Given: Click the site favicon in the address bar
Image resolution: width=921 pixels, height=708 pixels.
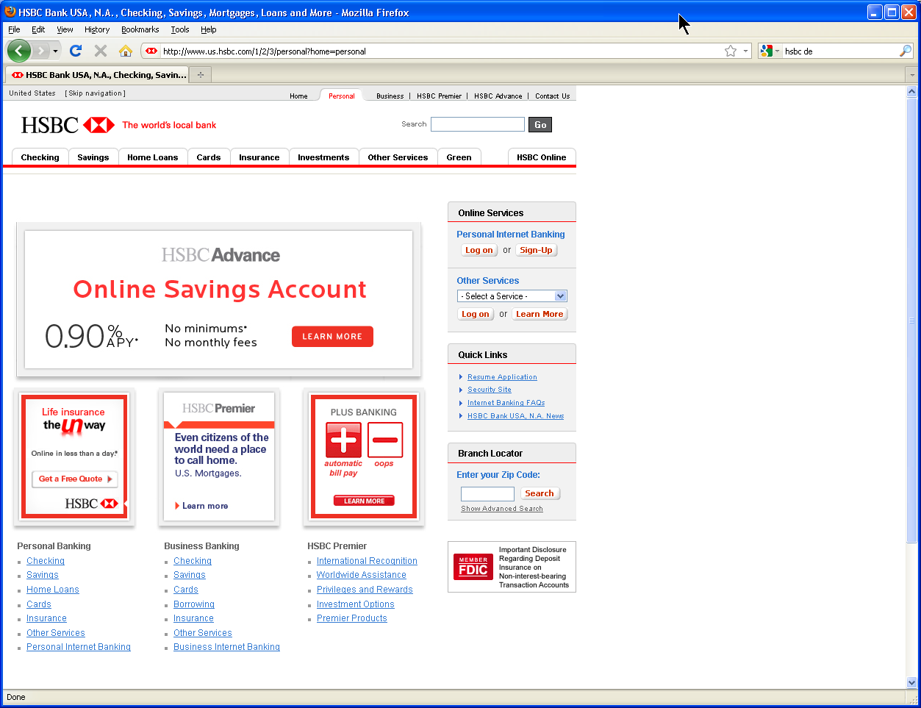Looking at the screenshot, I should point(153,51).
